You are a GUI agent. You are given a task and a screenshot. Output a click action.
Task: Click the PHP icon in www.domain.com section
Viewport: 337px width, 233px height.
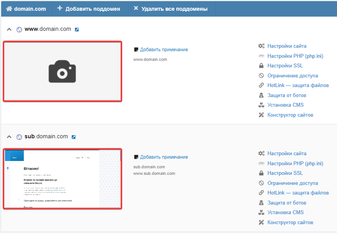[x=261, y=56]
